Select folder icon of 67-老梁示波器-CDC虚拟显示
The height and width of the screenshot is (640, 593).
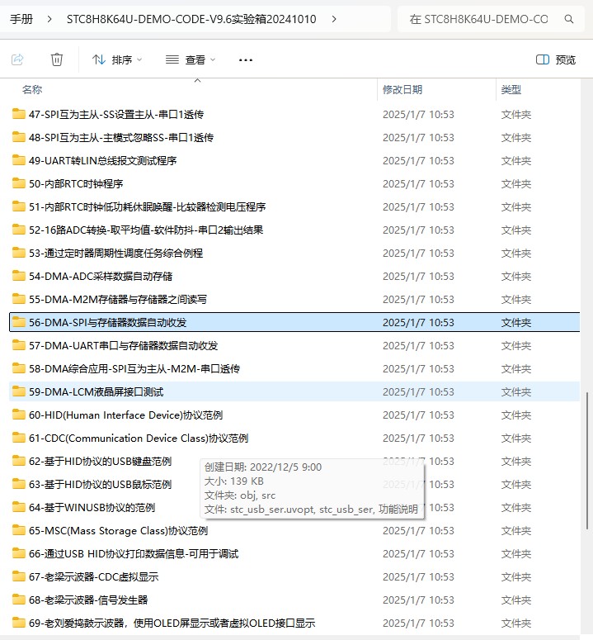coord(19,576)
